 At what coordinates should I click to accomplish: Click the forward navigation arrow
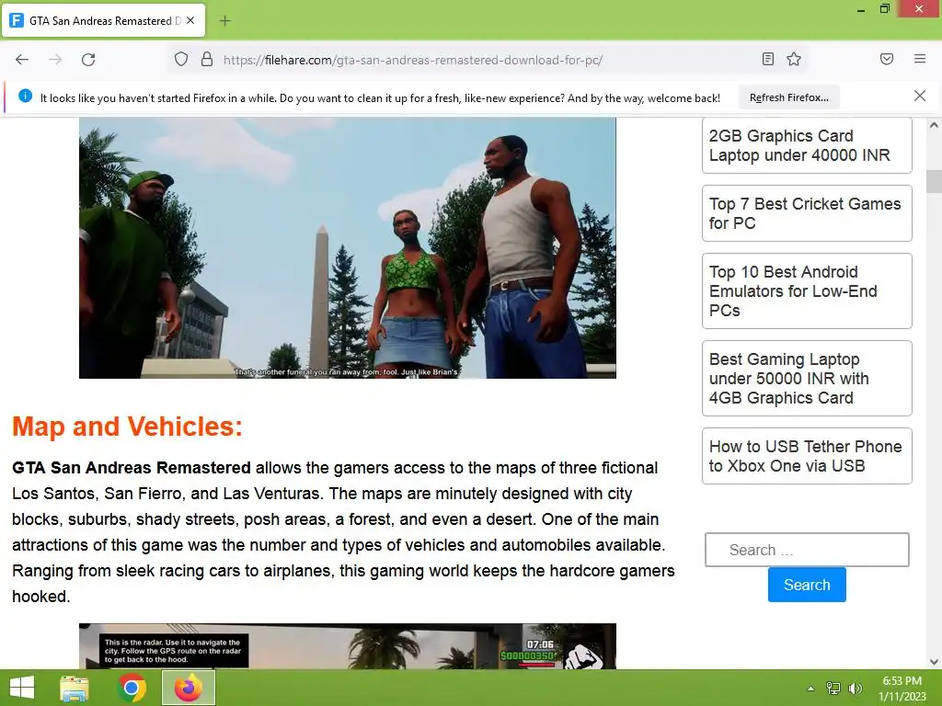55,60
